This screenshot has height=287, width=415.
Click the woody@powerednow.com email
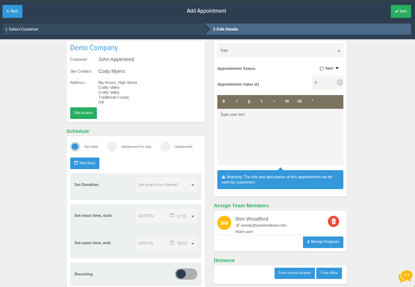(x=263, y=225)
